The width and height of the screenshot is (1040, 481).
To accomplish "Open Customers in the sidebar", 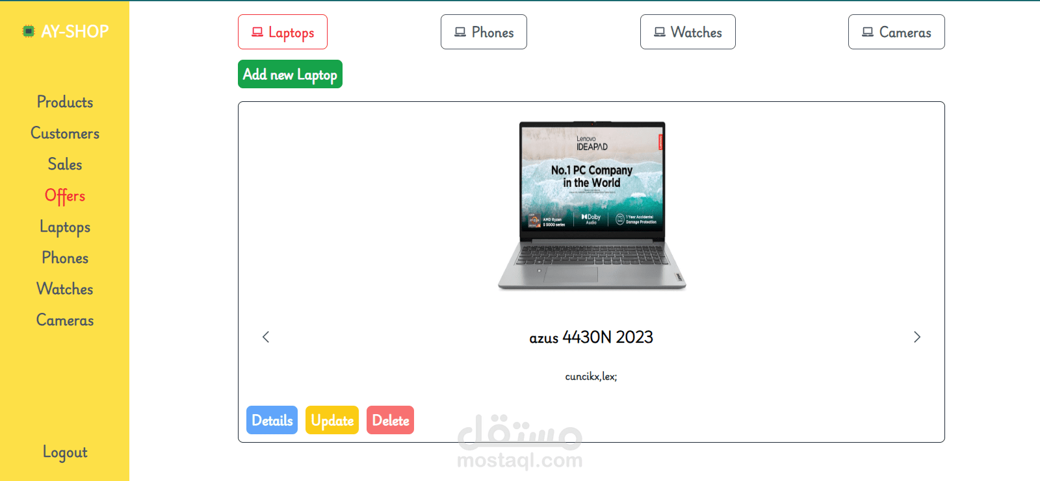I will coord(65,133).
